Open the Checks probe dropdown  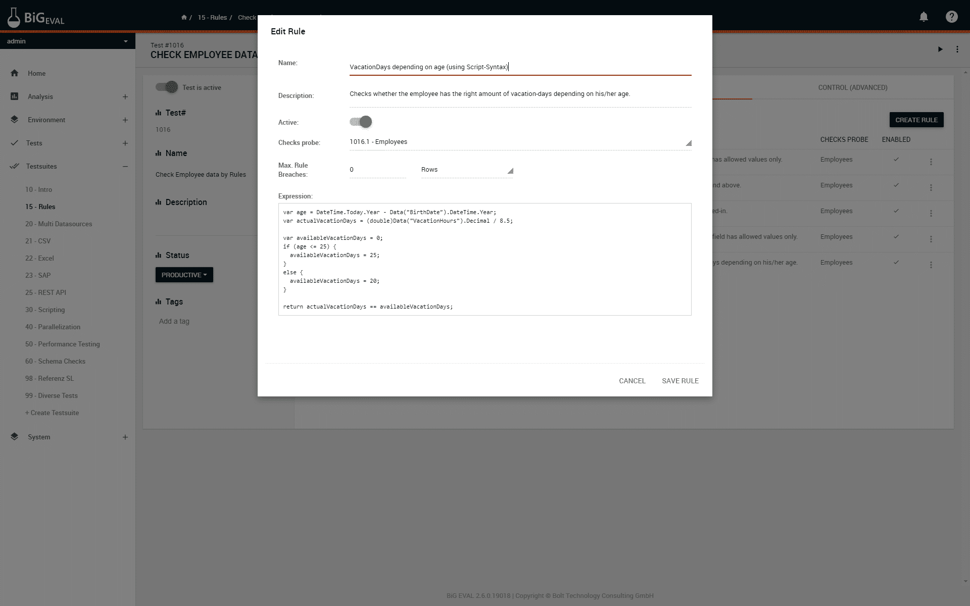pos(520,142)
